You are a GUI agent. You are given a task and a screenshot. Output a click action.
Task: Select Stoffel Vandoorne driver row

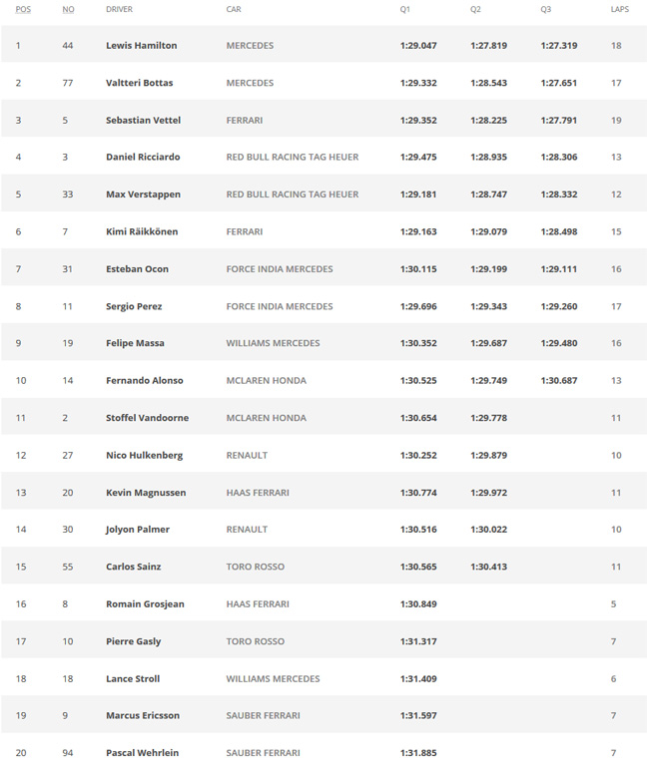point(324,418)
